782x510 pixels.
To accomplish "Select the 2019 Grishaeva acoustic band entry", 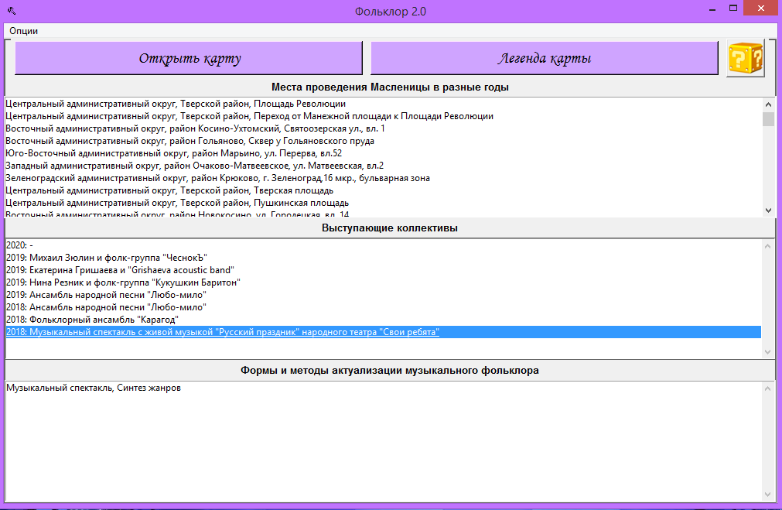I will (383, 270).
